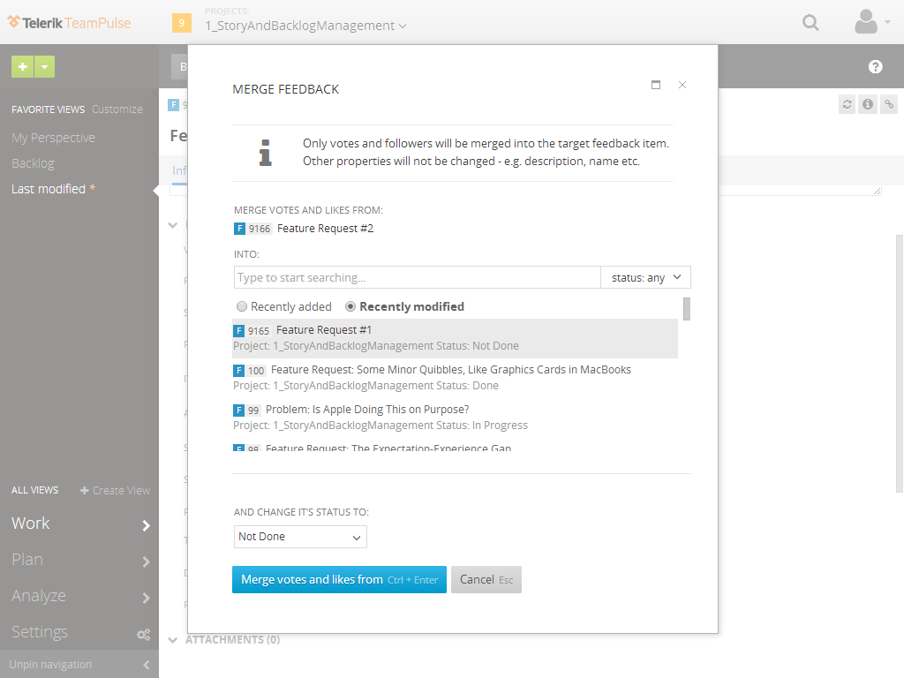Image resolution: width=904 pixels, height=678 pixels.
Task: Click the F icon beside Feature Request #1
Action: (x=238, y=331)
